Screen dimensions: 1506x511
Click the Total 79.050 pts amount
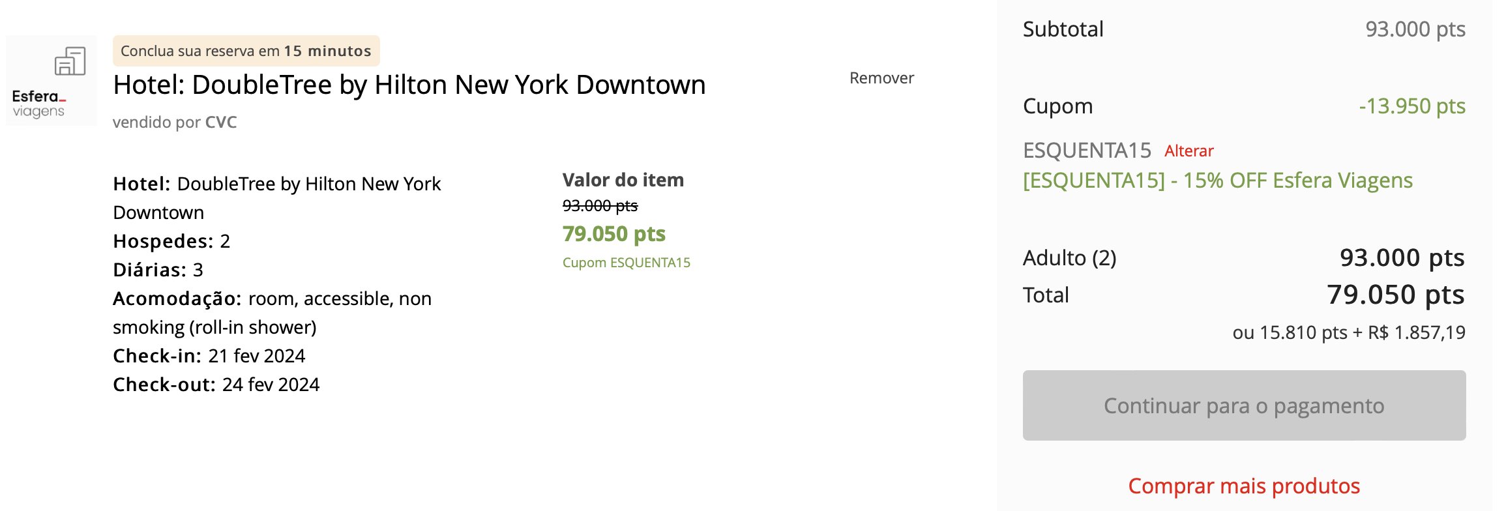1396,295
